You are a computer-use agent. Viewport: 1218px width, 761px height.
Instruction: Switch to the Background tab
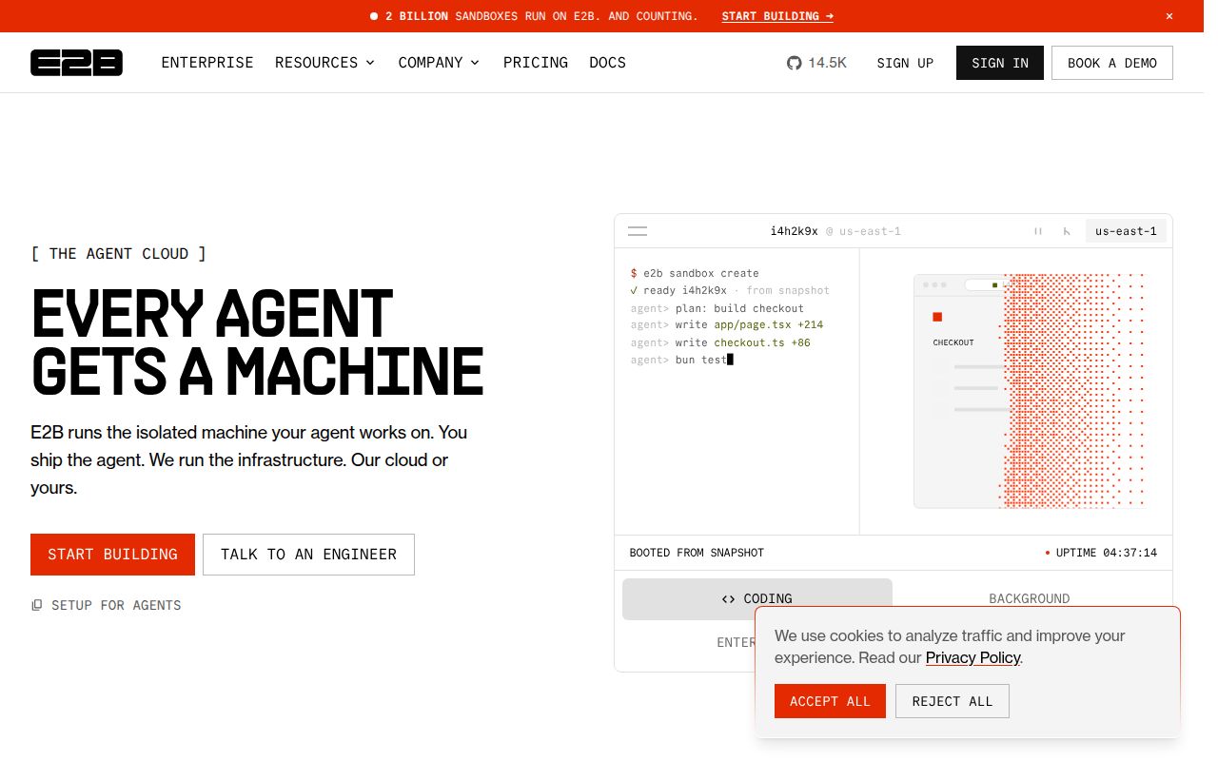1030,598
